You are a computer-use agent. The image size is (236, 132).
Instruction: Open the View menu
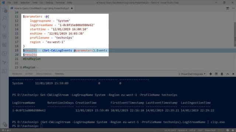35,3
